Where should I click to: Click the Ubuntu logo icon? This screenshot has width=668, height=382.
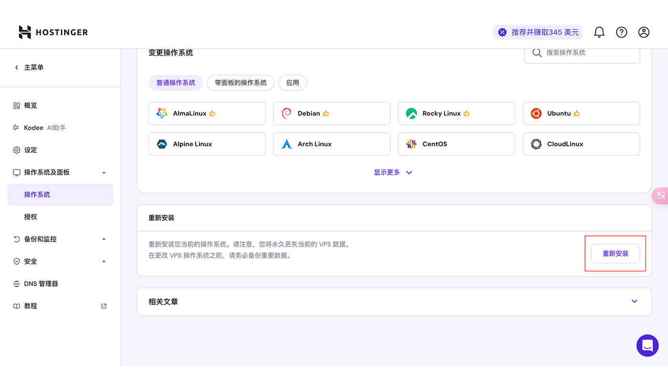[x=536, y=113]
